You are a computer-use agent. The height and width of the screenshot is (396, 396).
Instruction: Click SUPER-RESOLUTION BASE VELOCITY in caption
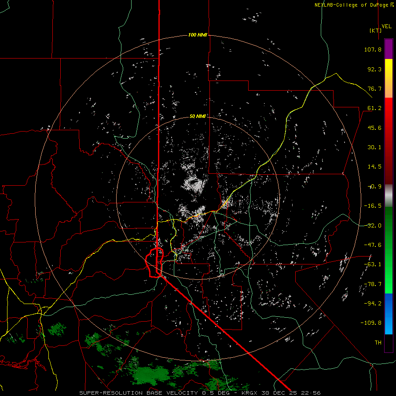(x=139, y=393)
